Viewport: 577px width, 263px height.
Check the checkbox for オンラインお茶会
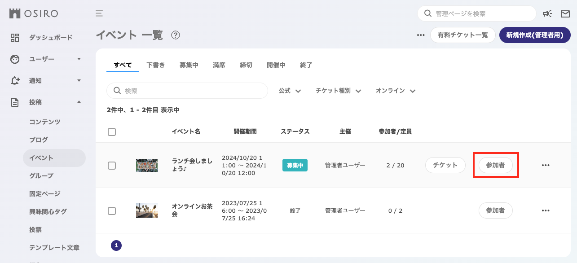click(x=112, y=210)
